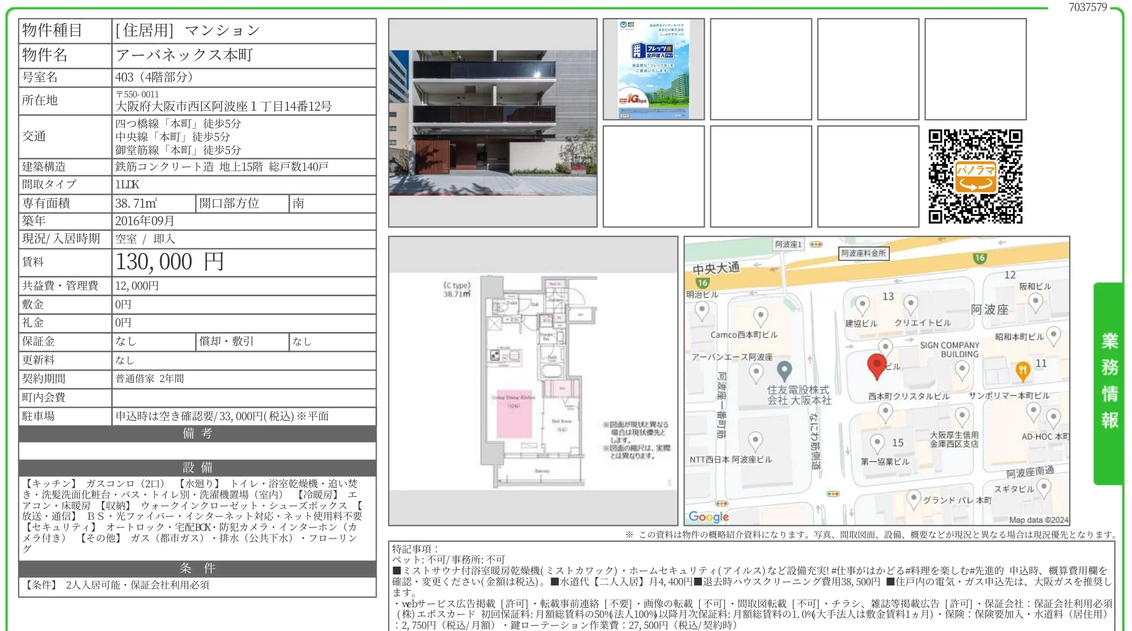Click the map pin for NTT西日本 阿波座ビル
Viewport: 1132px width, 631px height.
click(x=755, y=441)
